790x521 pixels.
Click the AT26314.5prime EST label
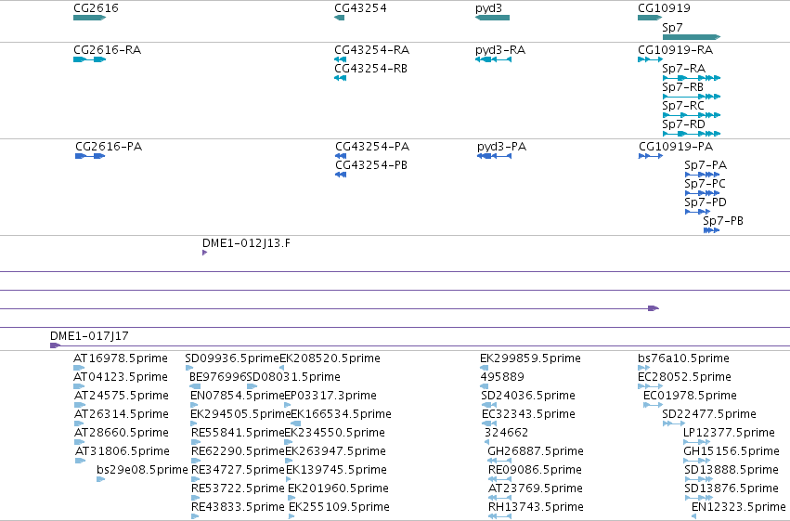click(122, 414)
